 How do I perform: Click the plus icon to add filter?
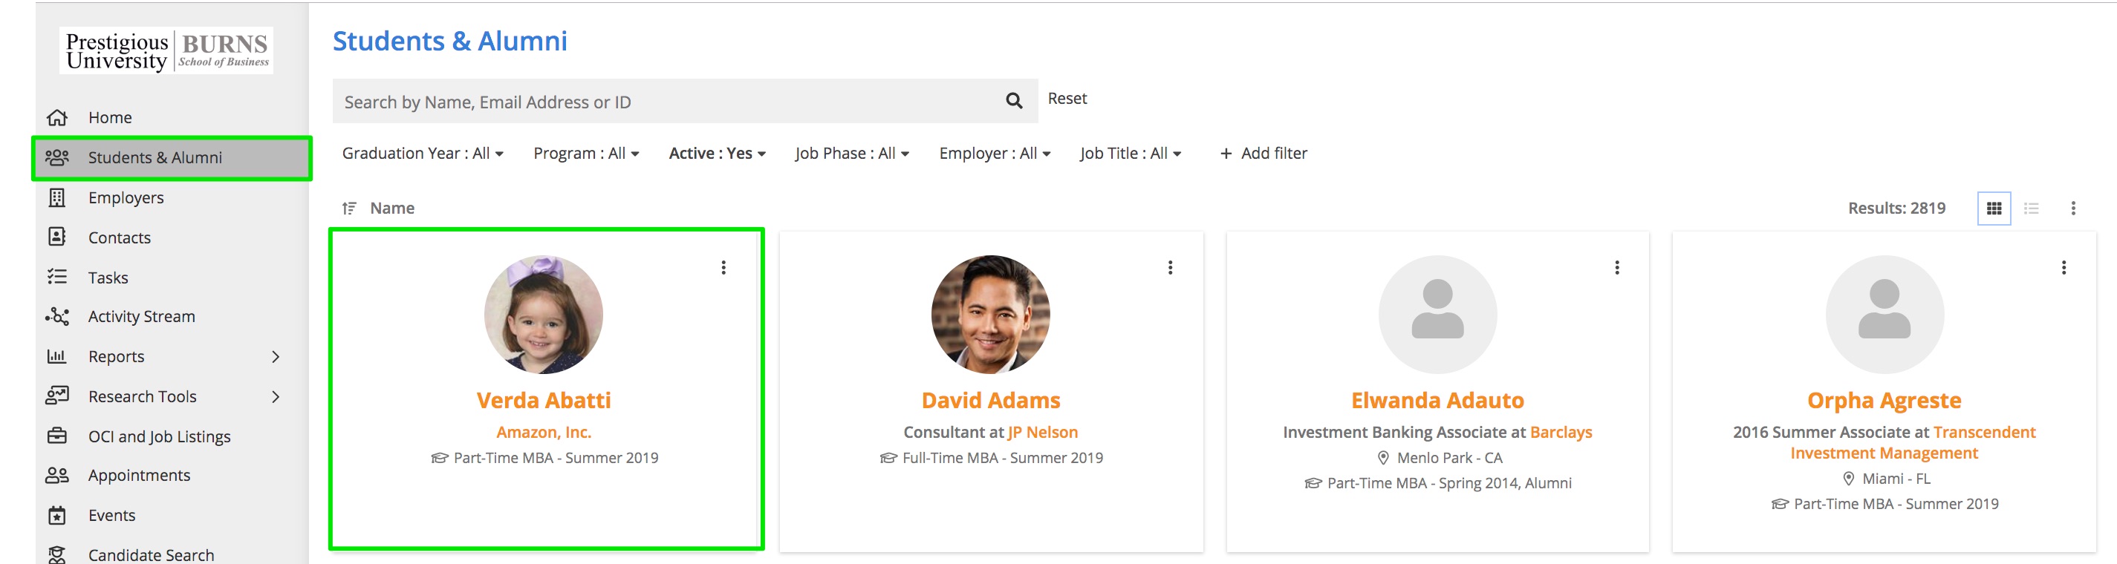coord(1226,154)
